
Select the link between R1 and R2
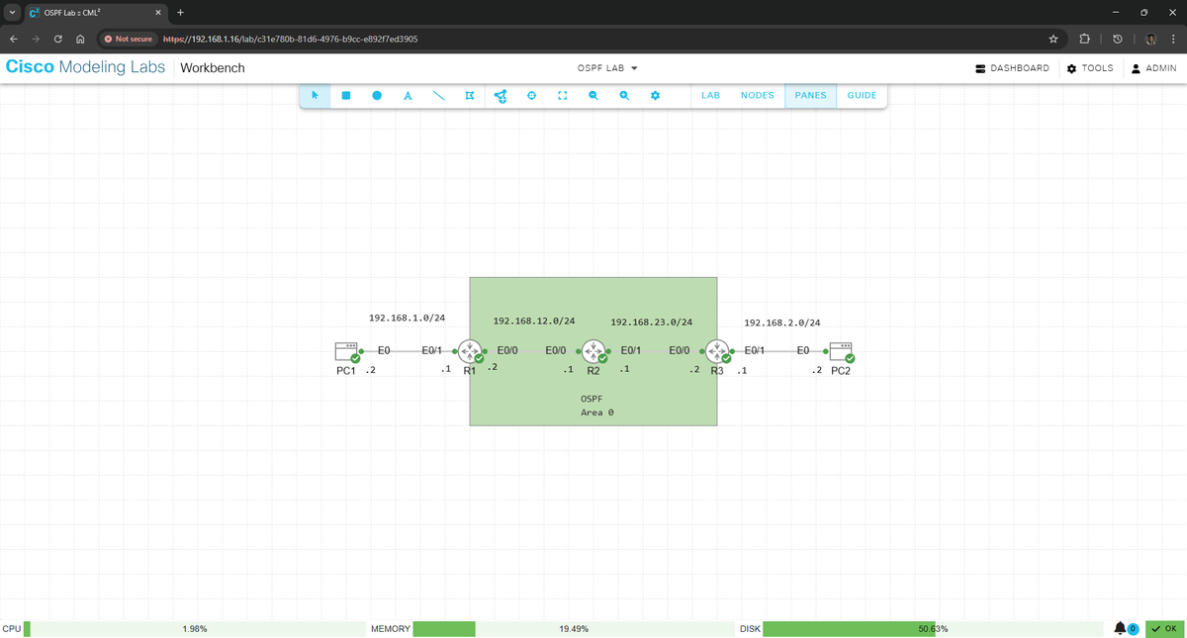point(531,350)
